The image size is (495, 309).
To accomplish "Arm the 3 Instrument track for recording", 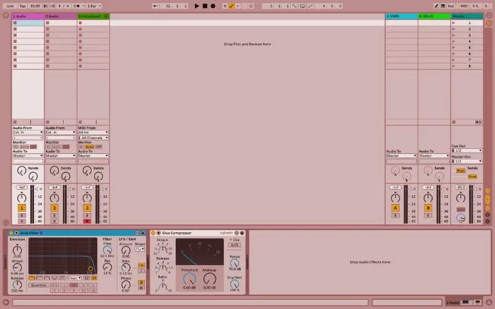I will click(x=87, y=221).
